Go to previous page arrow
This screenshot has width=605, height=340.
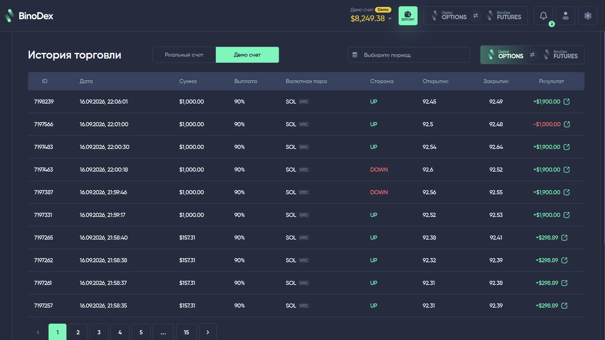38,332
